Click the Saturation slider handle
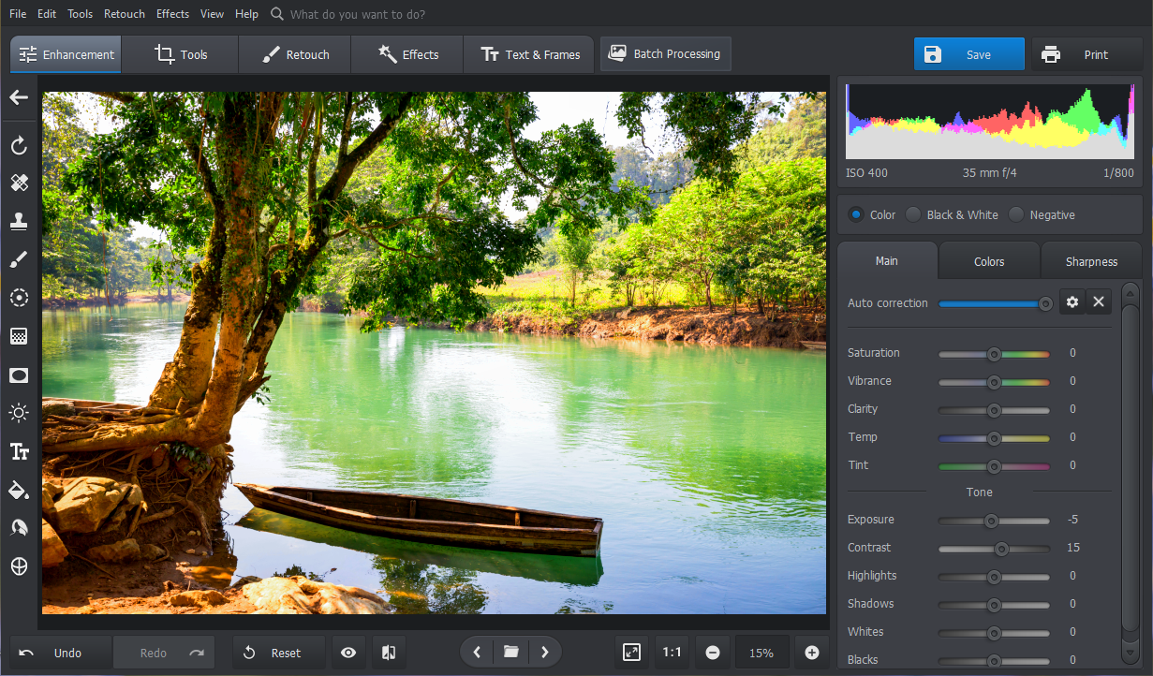Viewport: 1153px width, 676px height. pyautogui.click(x=994, y=353)
